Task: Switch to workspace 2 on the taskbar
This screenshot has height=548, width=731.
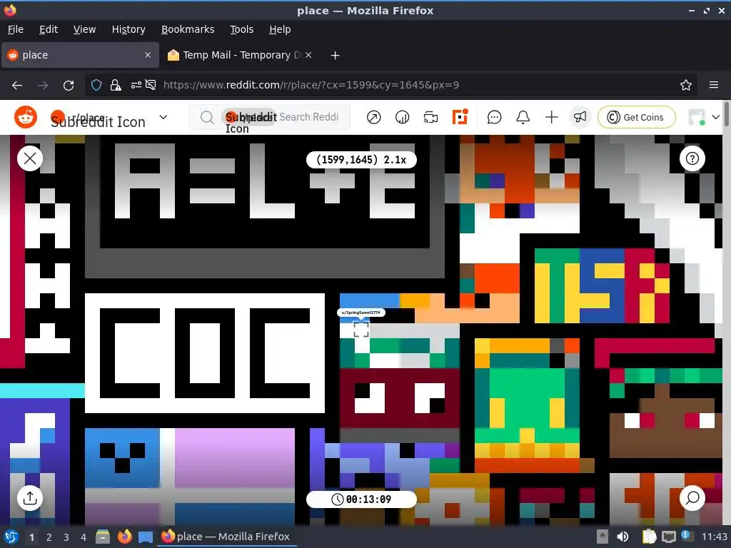Action: tap(49, 537)
